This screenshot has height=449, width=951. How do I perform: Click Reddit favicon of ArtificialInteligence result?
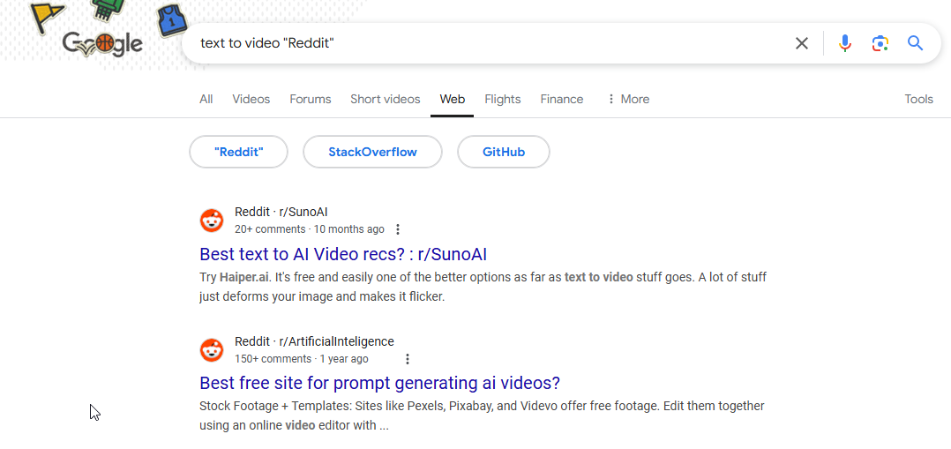tap(212, 350)
